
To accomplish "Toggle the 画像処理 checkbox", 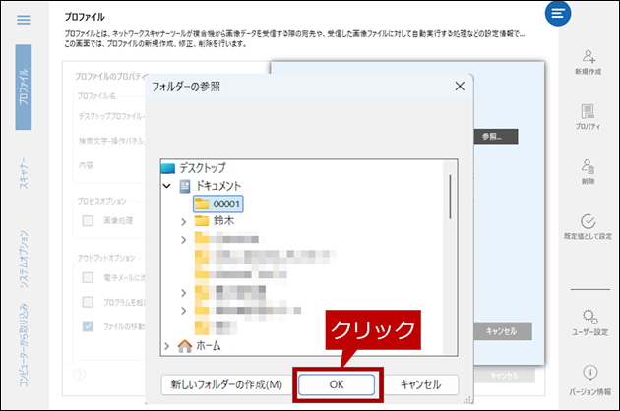I will point(88,221).
